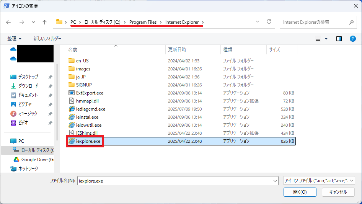
Task: Expand chevron after Program Files breadcrumb
Action: 161,22
